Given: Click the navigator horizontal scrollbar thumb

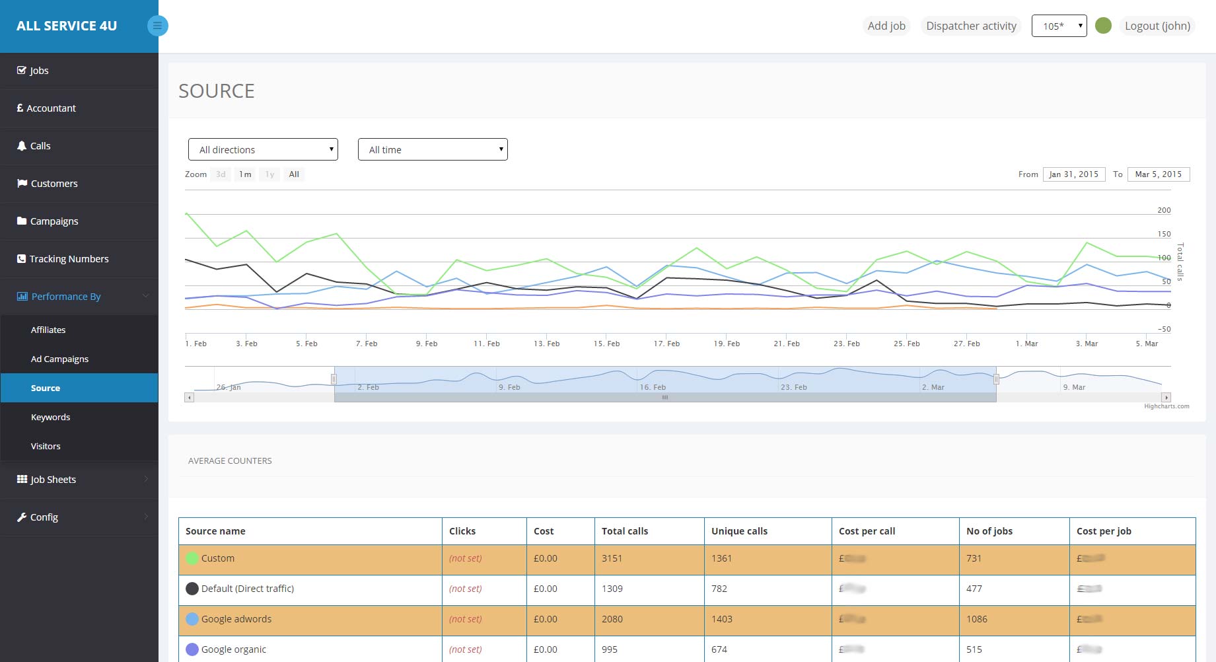Looking at the screenshot, I should [665, 398].
